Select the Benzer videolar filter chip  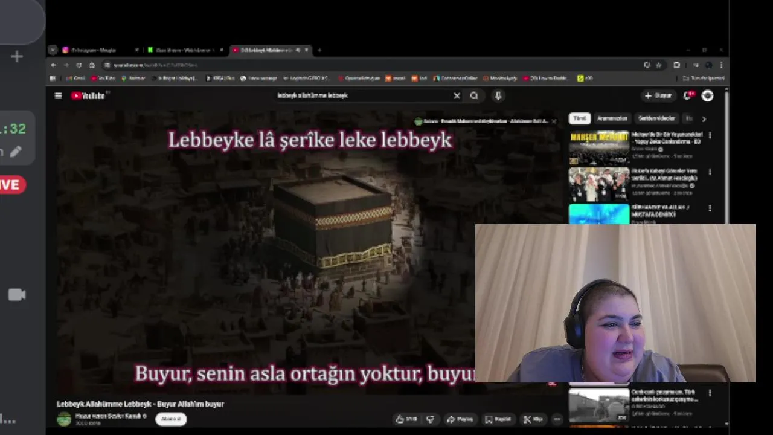(656, 118)
